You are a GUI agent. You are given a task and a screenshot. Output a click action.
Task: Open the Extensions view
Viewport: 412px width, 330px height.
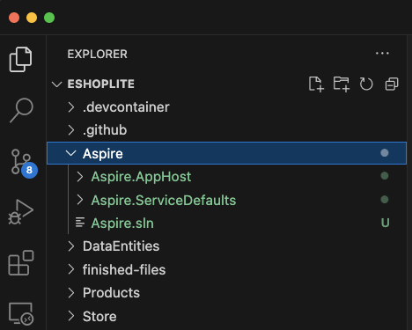(x=21, y=263)
